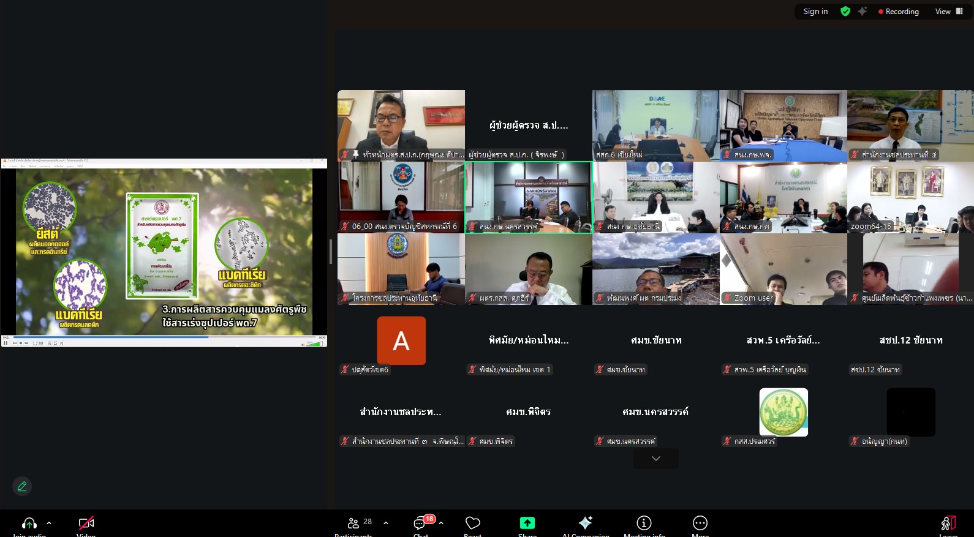Click the Sign in link
Viewport: 974px width, 537px height.
(815, 11)
